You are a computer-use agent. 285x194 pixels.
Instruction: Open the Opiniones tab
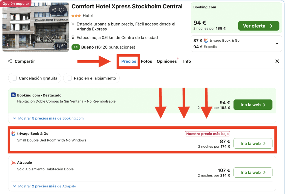[167, 61]
